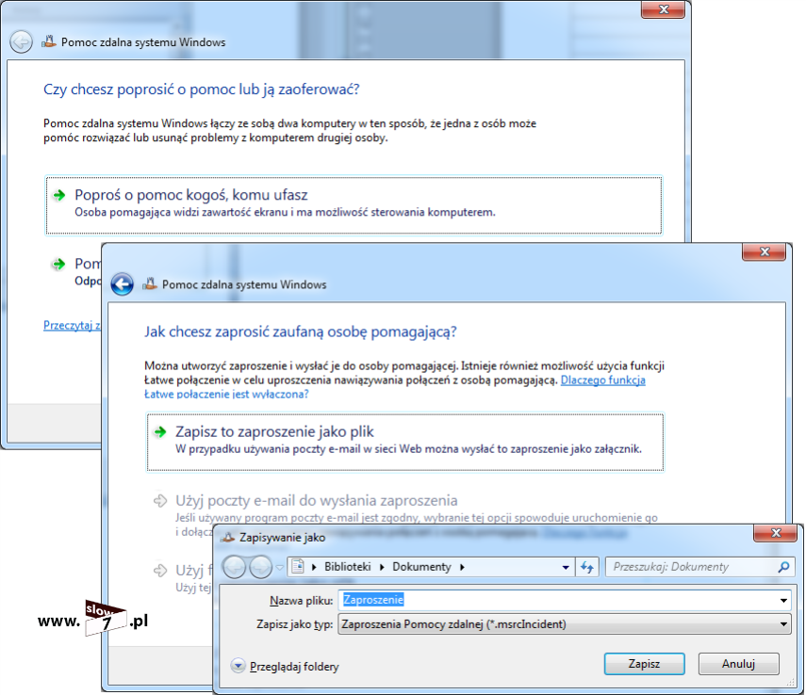Select Biblioteki in address breadcrumb

[348, 567]
